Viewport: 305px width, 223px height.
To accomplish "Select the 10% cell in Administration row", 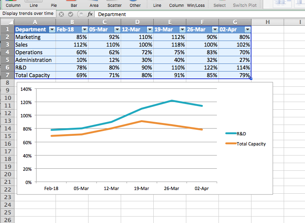I will [72, 60].
